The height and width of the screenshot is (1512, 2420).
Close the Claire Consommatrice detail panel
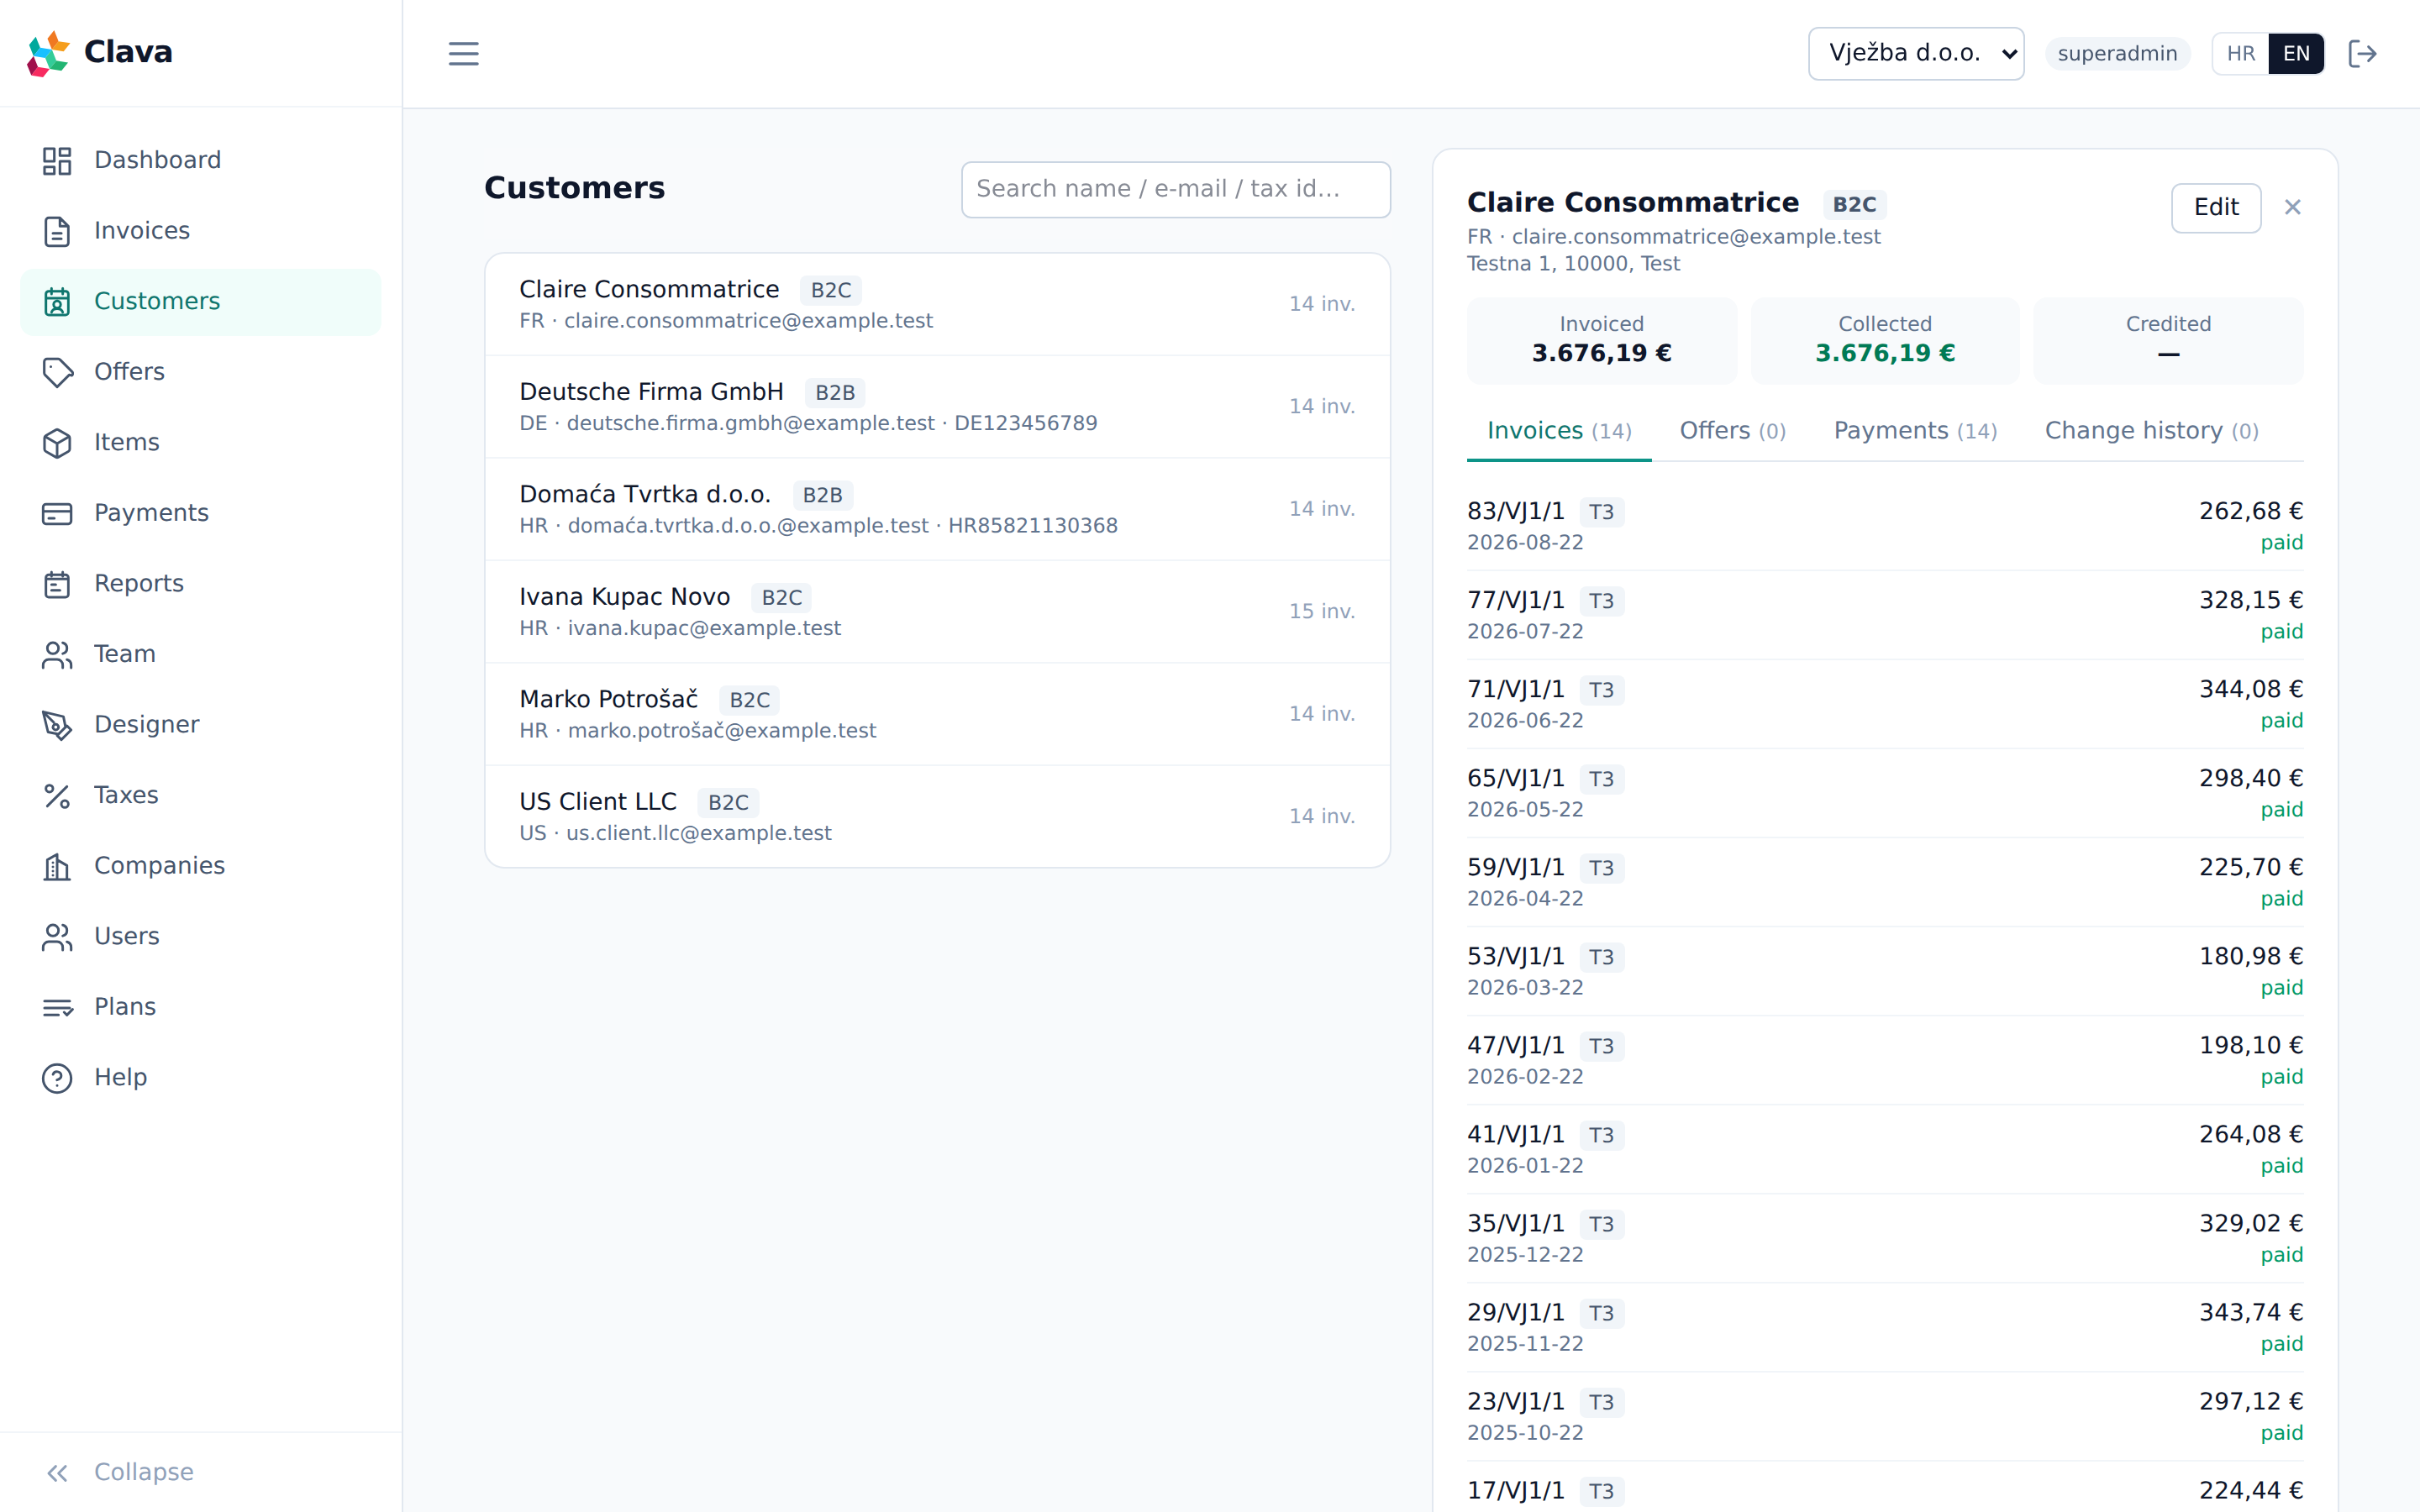(2293, 207)
